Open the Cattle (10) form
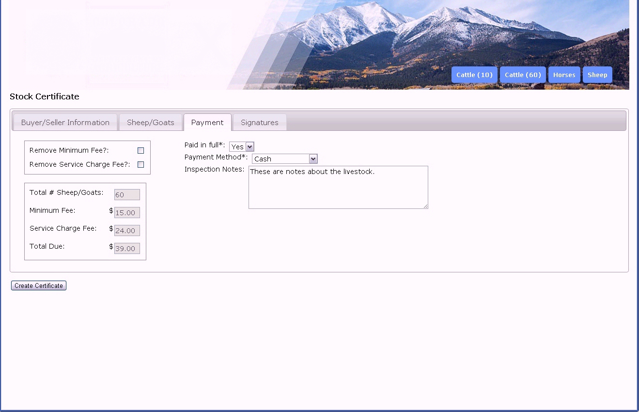Screen dimensions: 639x412 coord(474,75)
